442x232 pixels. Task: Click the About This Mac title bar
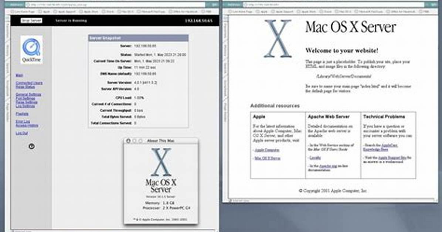[161, 141]
